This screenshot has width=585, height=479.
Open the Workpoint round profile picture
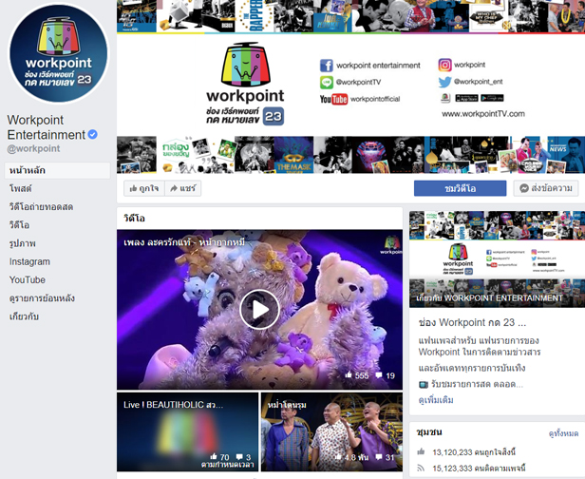click(x=59, y=52)
